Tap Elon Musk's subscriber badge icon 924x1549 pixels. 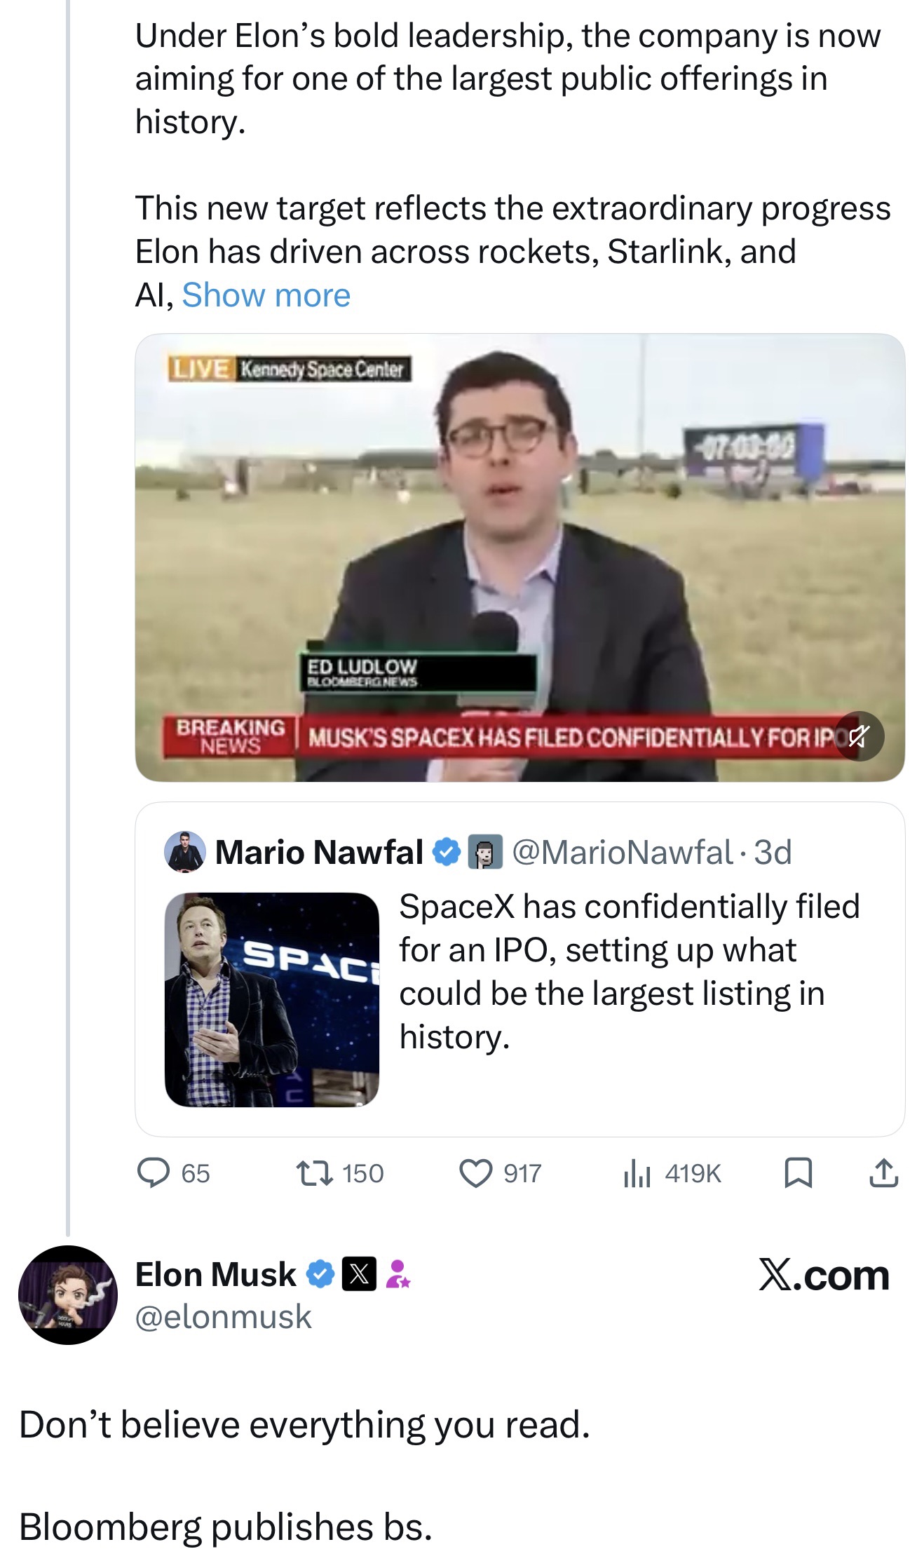398,1274
